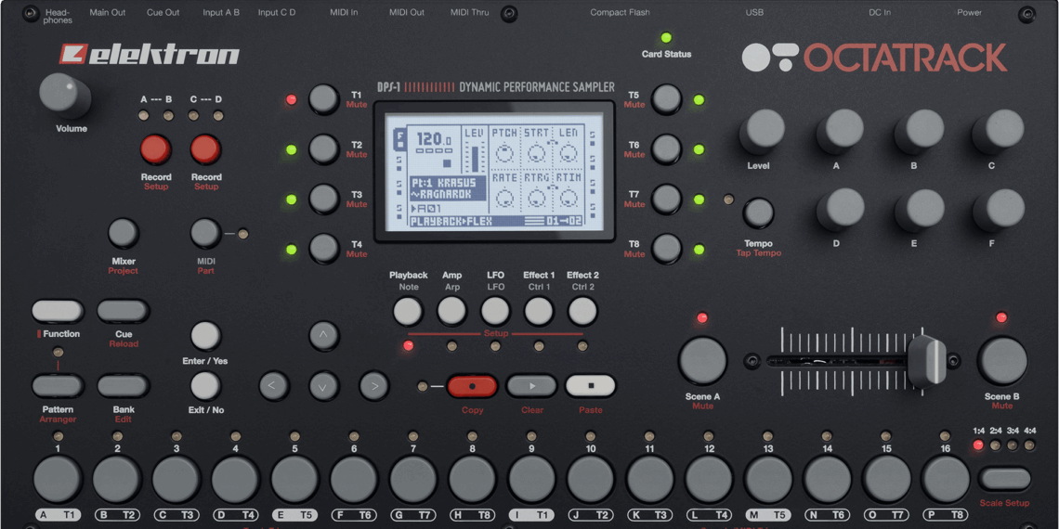
Task: Open the LFO parameter page
Action: (x=495, y=311)
